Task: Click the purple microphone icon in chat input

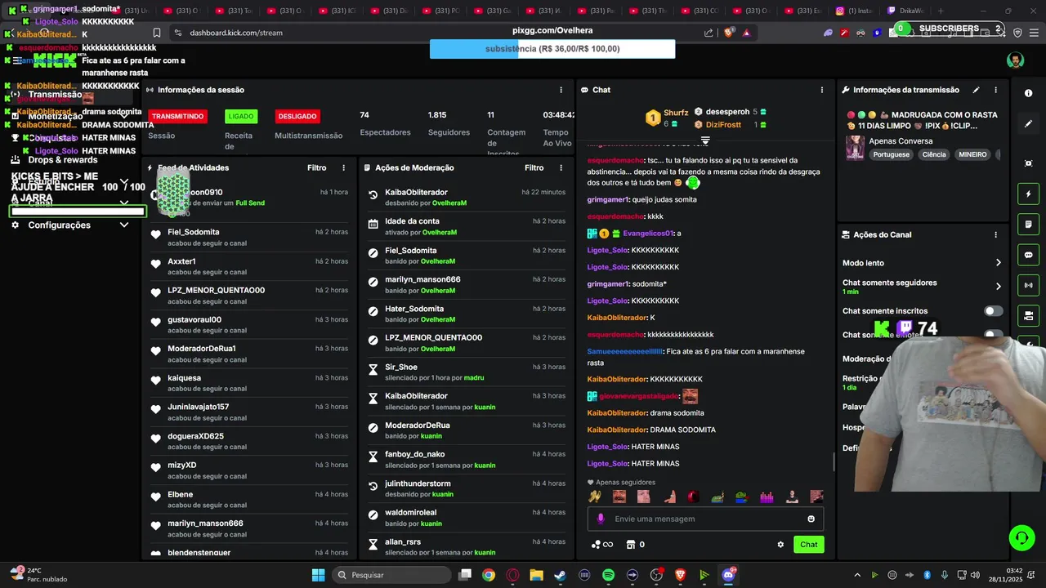Action: click(601, 519)
